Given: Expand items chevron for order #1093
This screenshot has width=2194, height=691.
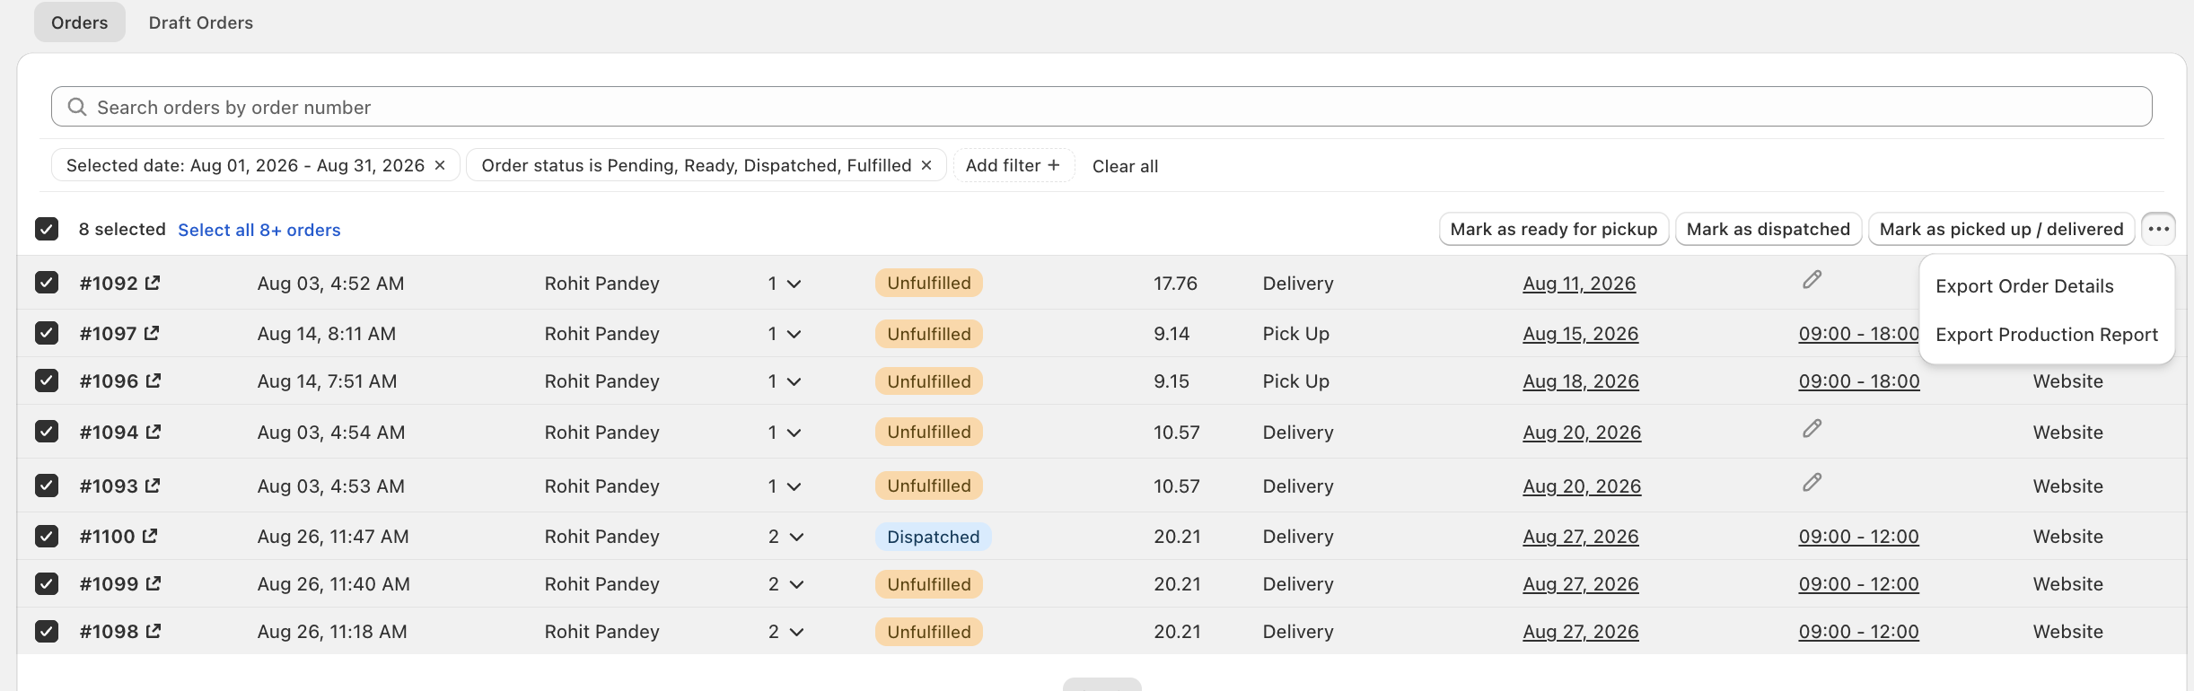Looking at the screenshot, I should (794, 486).
